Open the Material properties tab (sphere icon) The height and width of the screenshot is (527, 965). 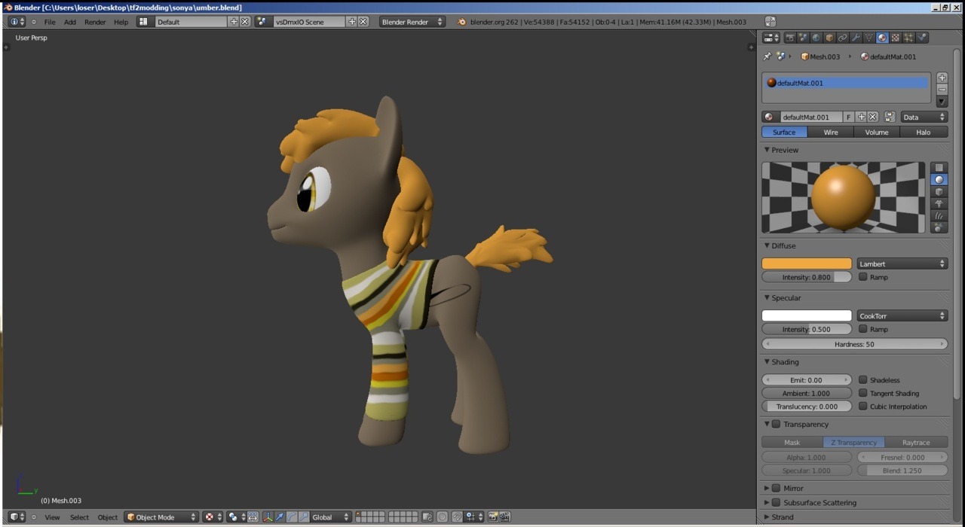[x=882, y=38]
